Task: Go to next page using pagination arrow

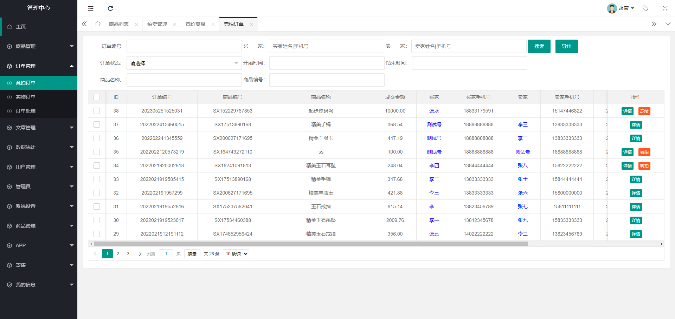Action: pos(140,254)
